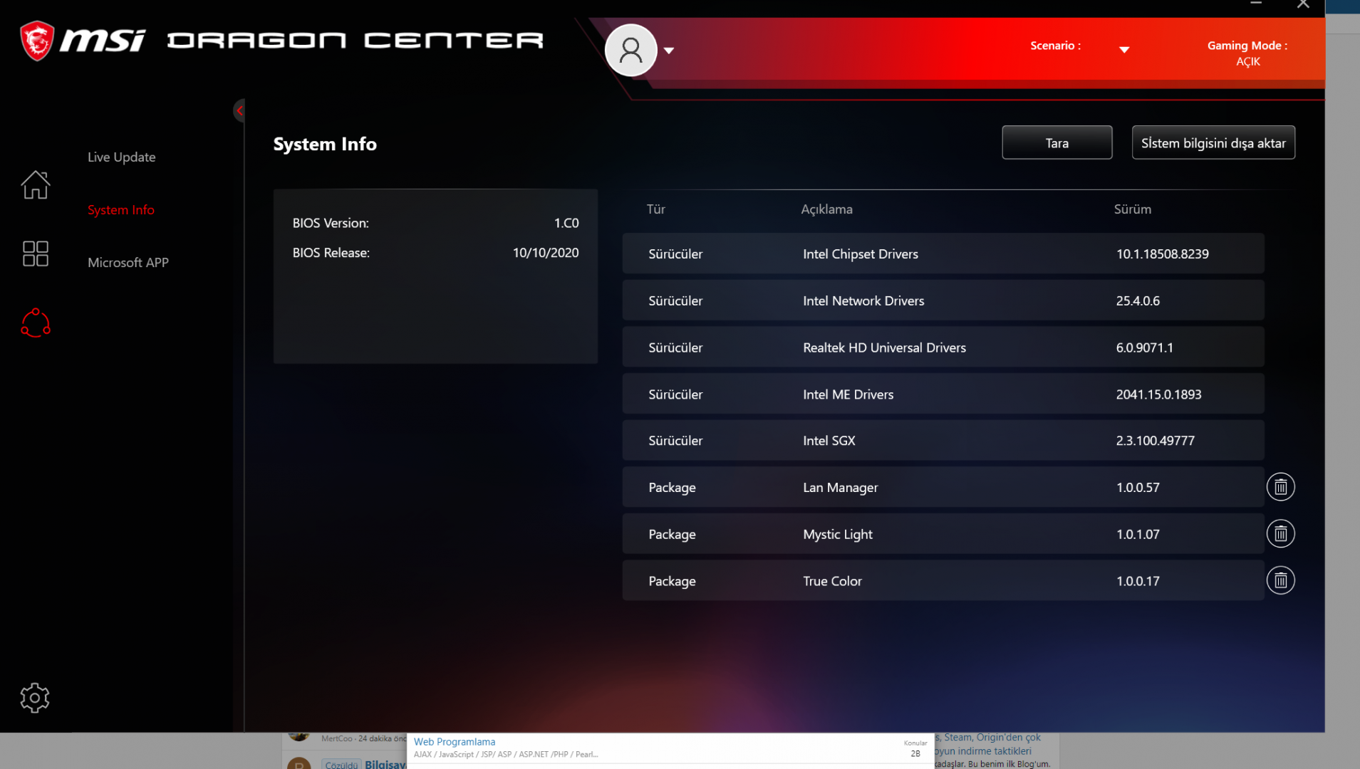Click version 10.1.18508.8239

[1162, 254]
